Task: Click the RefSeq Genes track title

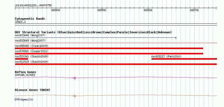Action: pyautogui.click(x=26, y=72)
